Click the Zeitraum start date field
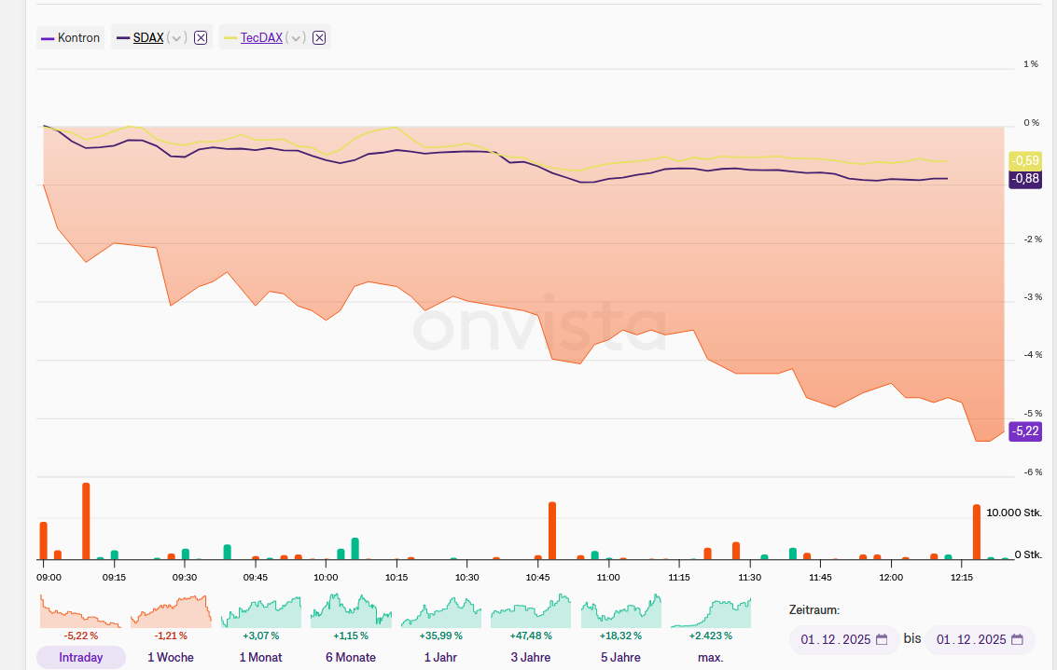This screenshot has height=670, width=1057. click(844, 639)
